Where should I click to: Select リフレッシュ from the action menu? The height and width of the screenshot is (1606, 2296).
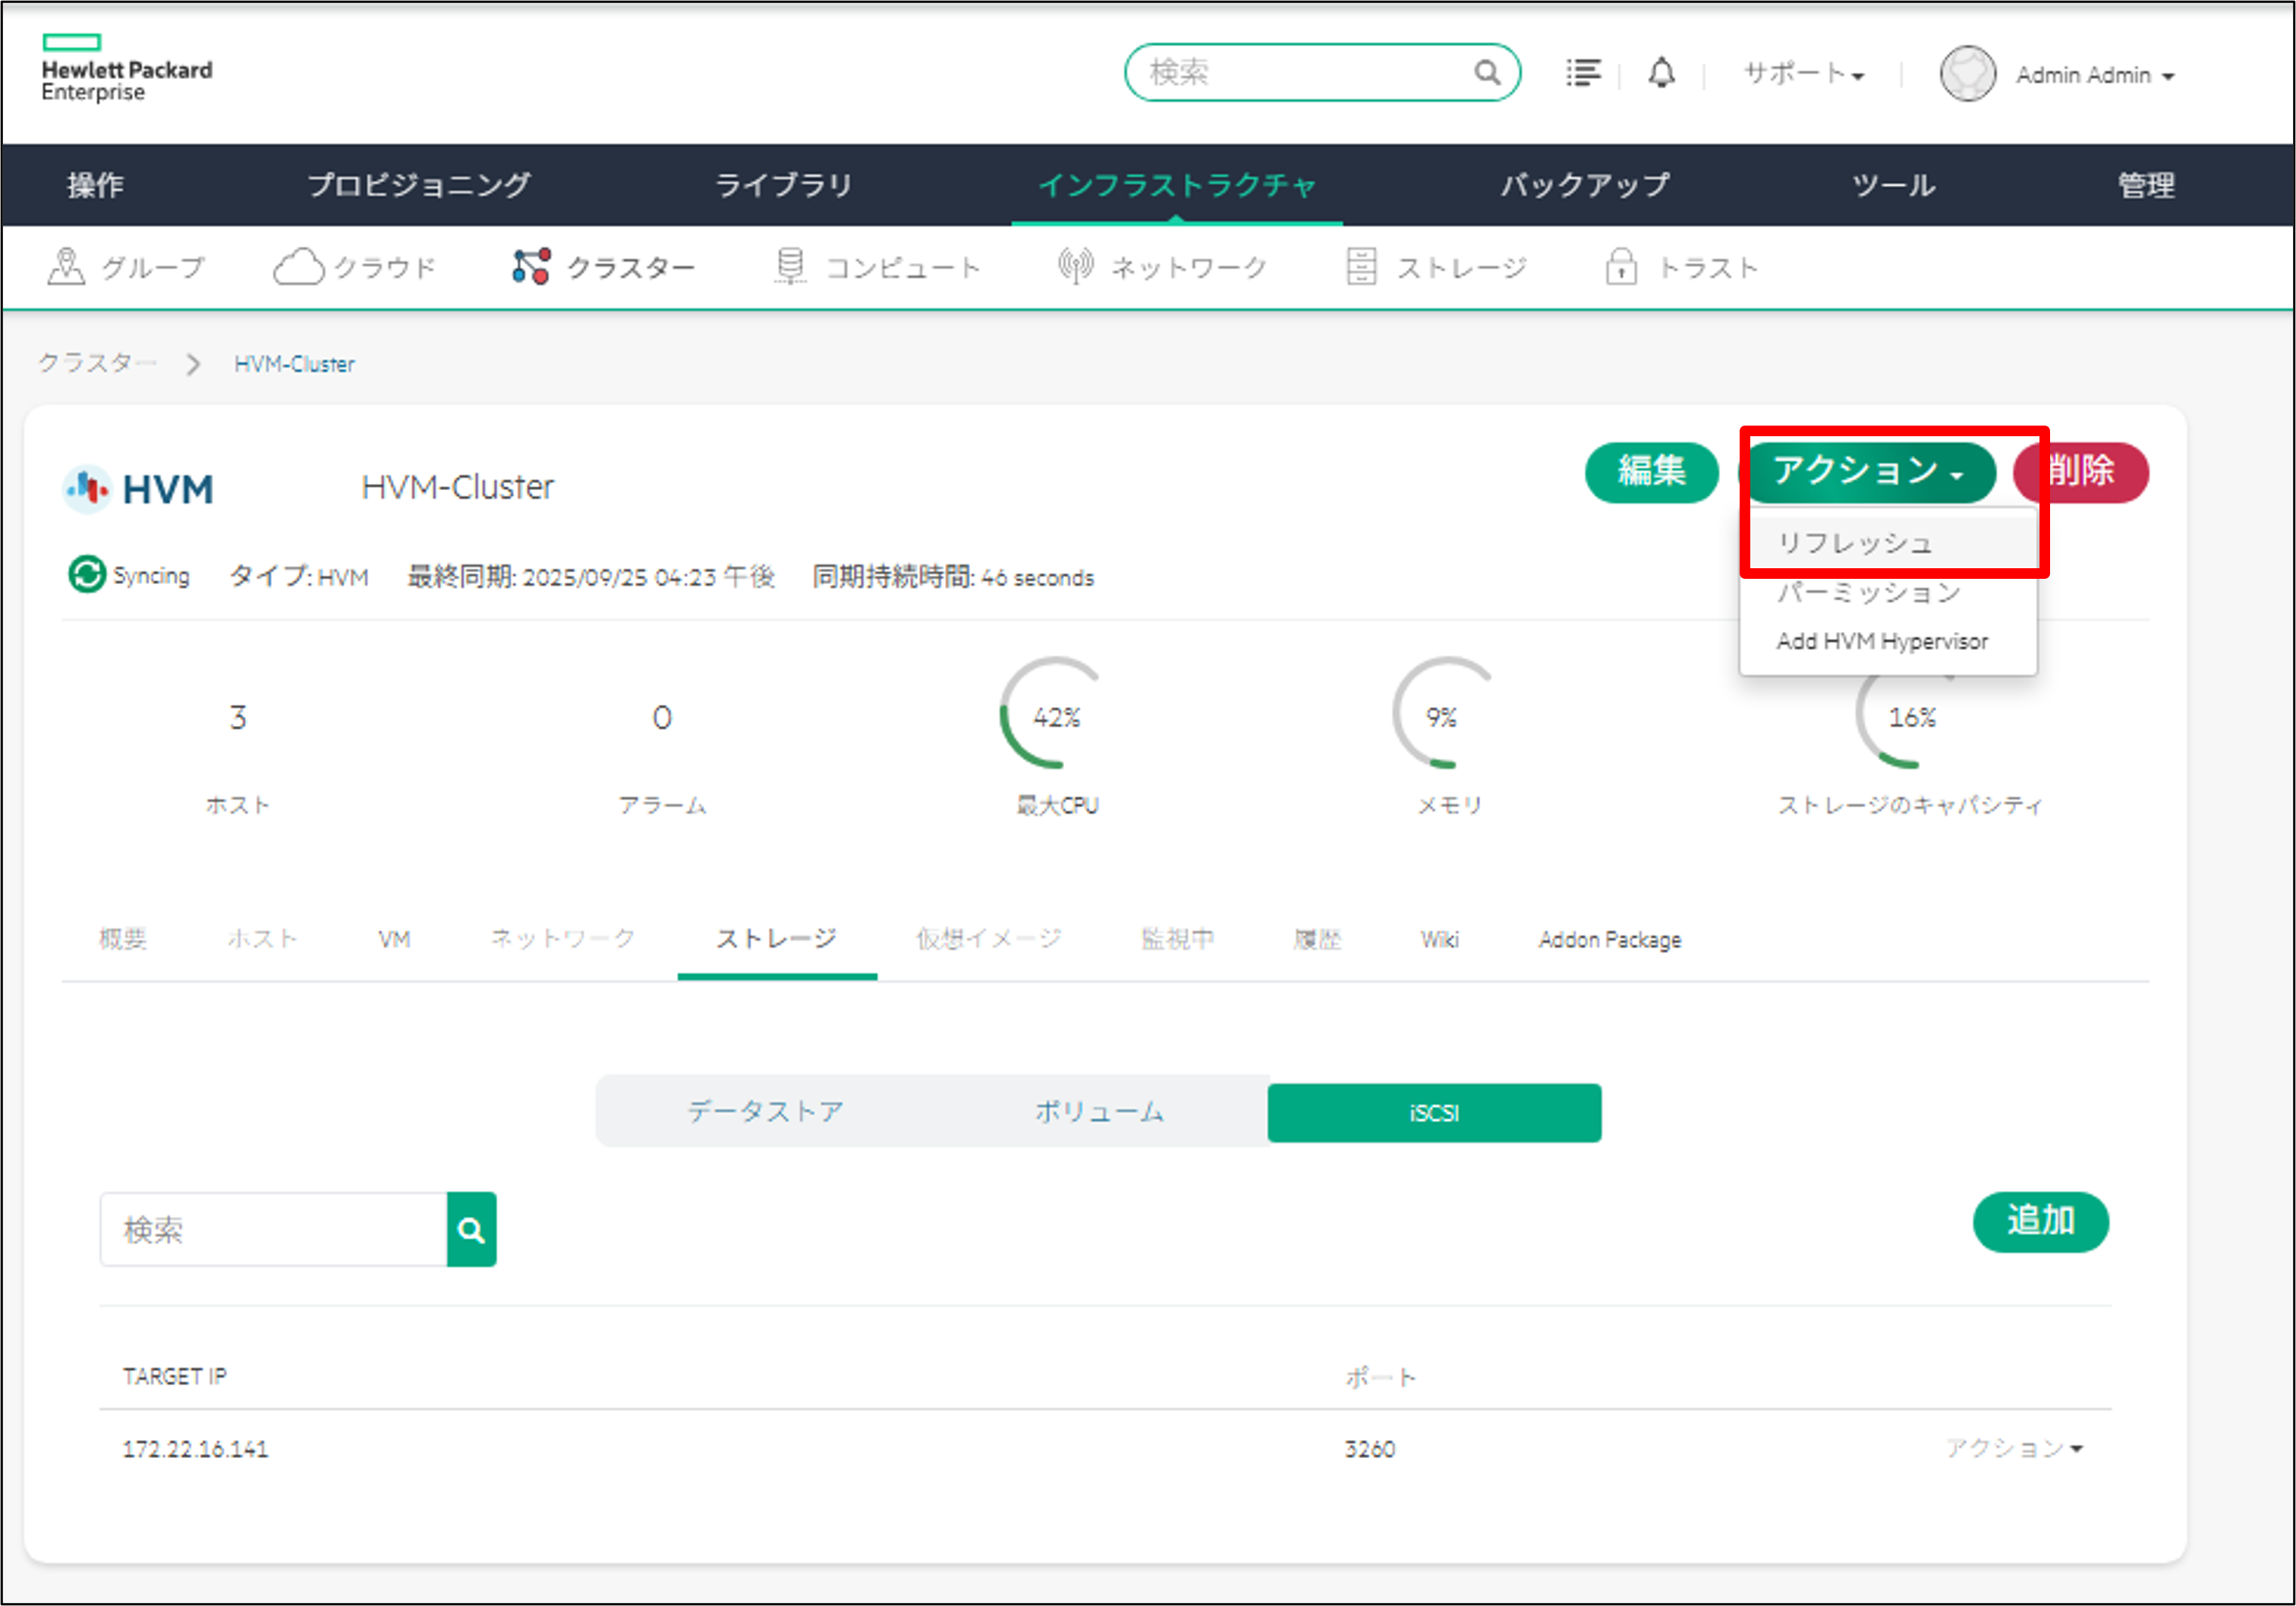click(1856, 541)
